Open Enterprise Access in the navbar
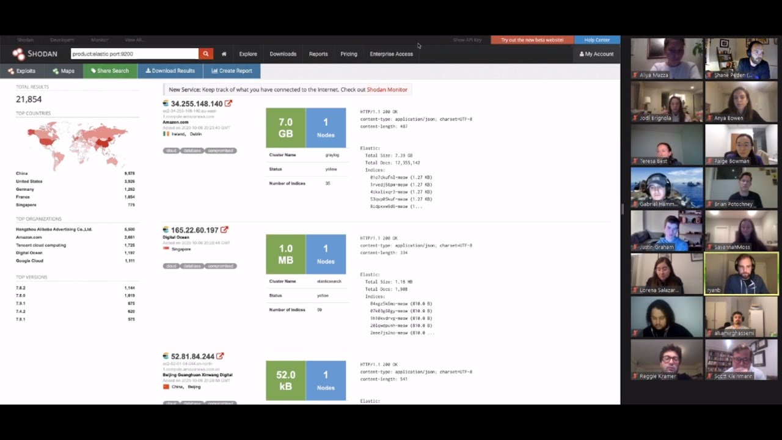The width and height of the screenshot is (782, 440). [391, 54]
